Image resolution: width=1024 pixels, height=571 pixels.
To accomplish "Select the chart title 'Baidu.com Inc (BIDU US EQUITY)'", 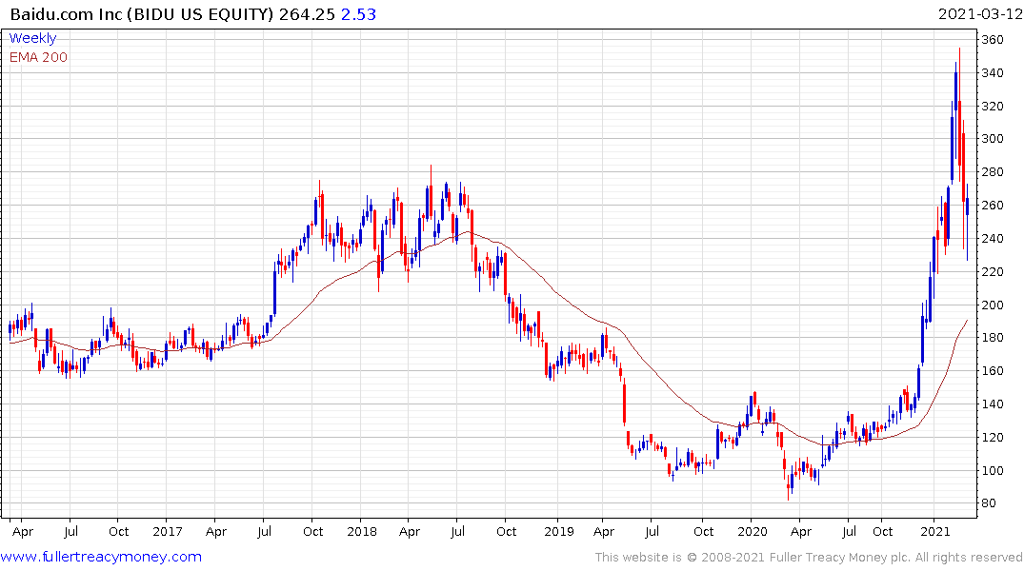I will 142,14.
